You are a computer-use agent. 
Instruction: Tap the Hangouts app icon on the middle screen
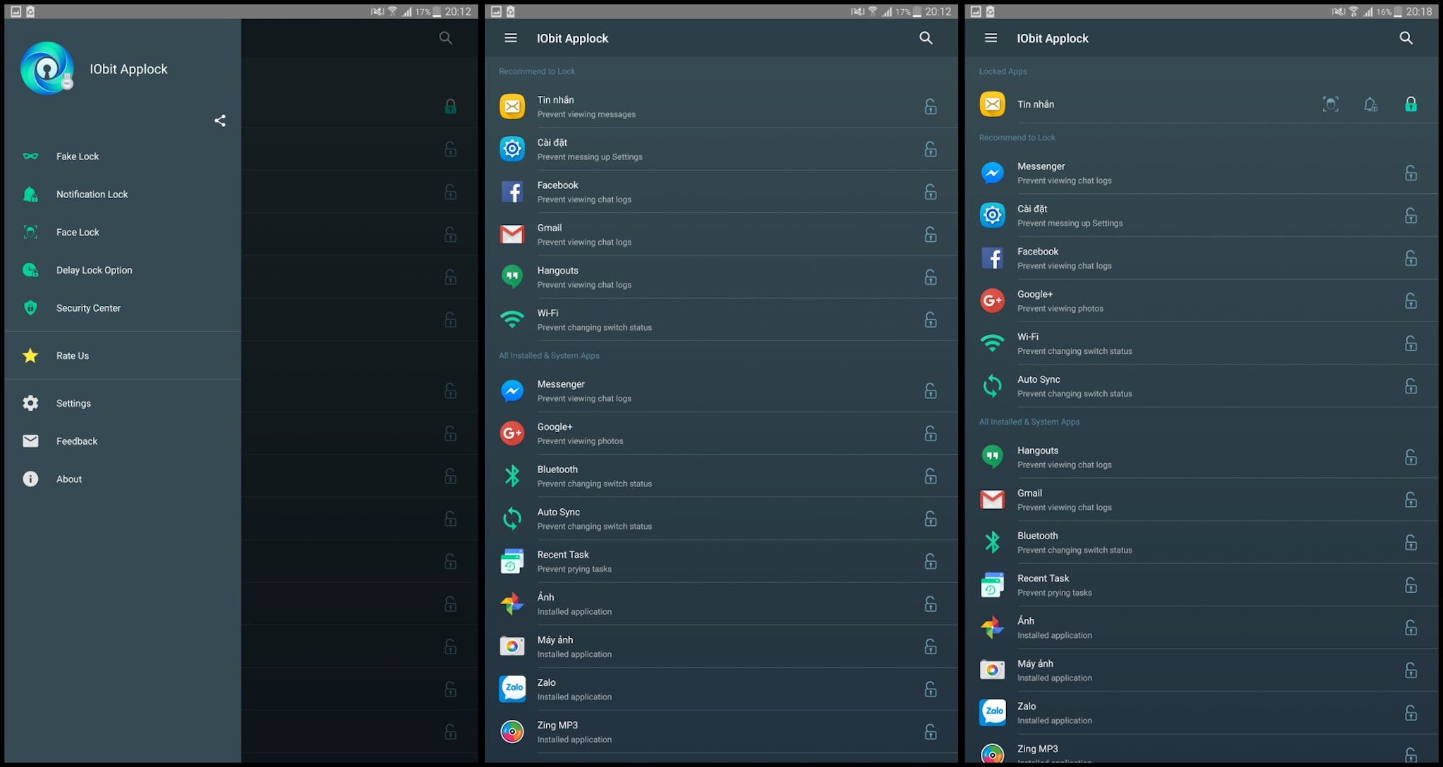coord(512,277)
